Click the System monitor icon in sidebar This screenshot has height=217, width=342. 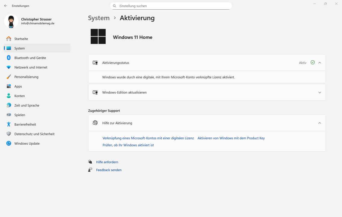coord(9,48)
